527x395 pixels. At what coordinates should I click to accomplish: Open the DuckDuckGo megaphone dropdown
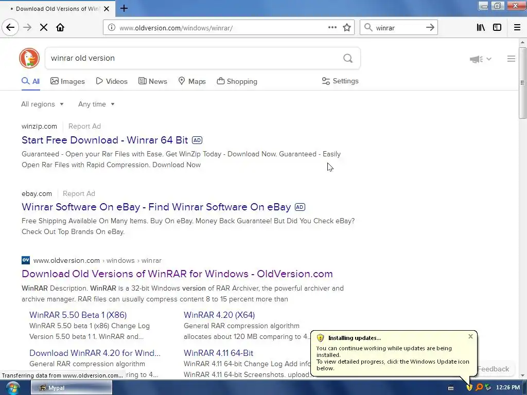click(481, 59)
